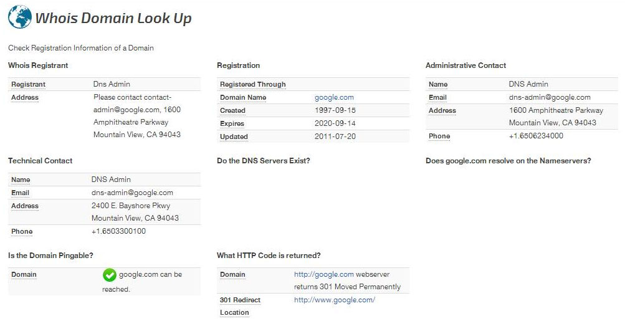Click the Check Registration Information of a Domain text
Image resolution: width=625 pixels, height=321 pixels.
[x=81, y=48]
